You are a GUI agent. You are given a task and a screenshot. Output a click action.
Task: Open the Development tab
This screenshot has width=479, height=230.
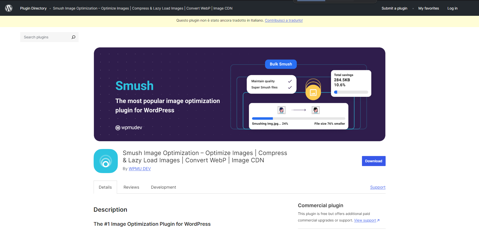pos(163,187)
